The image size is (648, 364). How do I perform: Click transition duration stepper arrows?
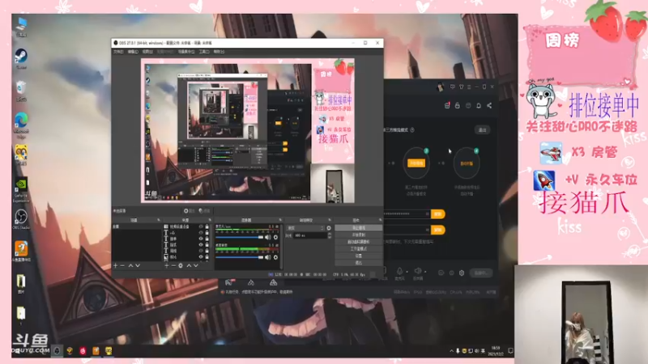click(x=330, y=235)
